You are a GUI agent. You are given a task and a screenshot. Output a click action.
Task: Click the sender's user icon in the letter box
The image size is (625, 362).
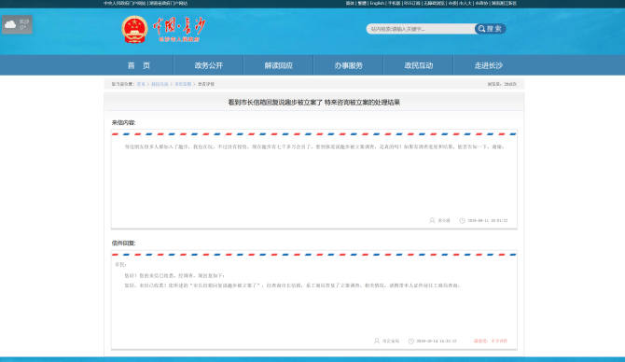click(432, 220)
